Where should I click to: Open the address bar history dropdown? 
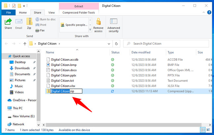[109, 44]
